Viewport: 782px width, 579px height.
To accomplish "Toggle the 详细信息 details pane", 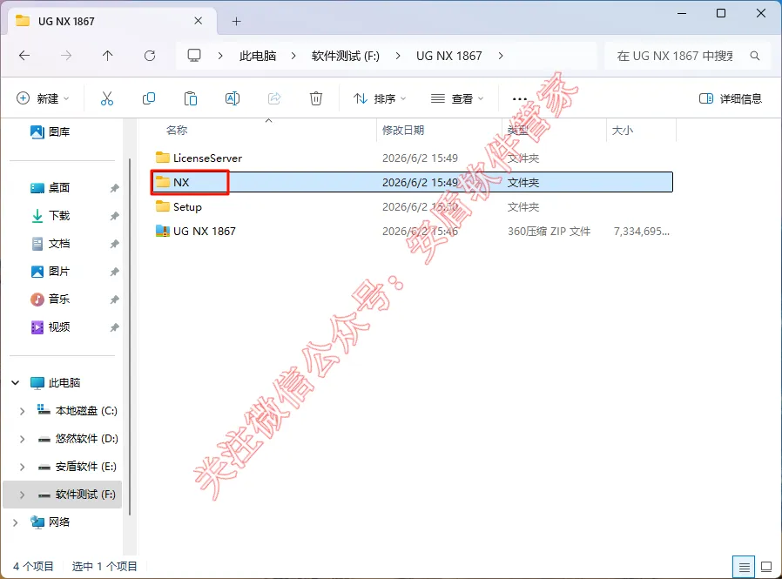I will (731, 98).
